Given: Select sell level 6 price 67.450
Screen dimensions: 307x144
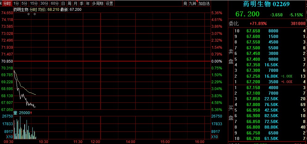Looking at the screenshot, I should (253, 53).
